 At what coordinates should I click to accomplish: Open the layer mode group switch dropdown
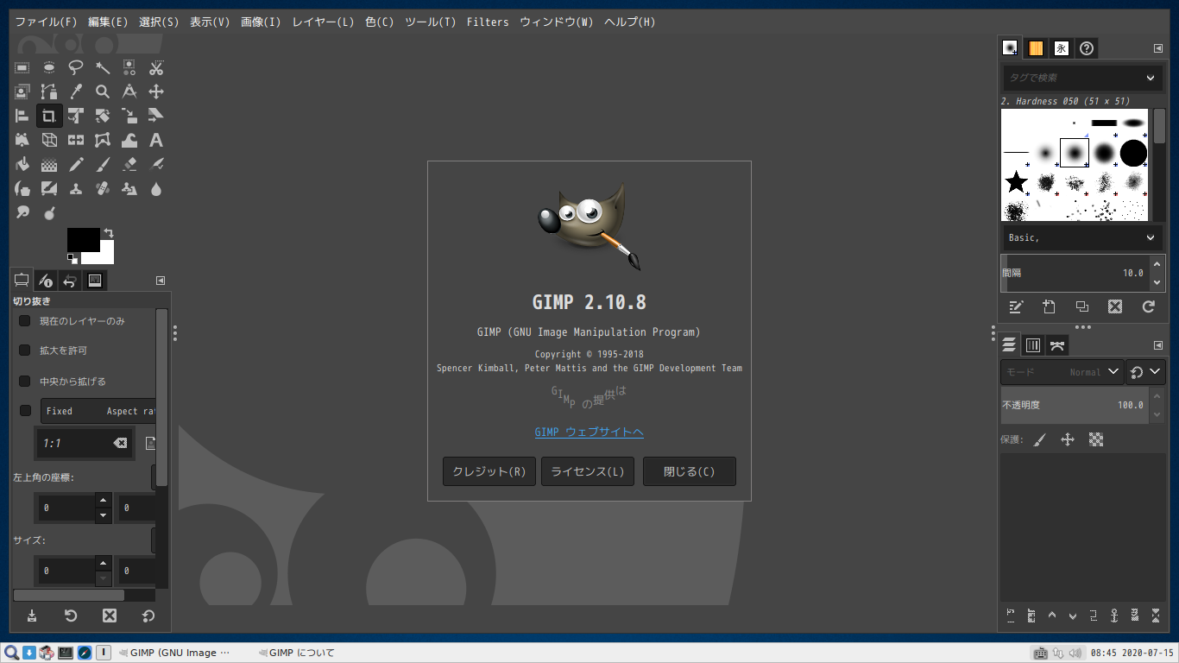click(1146, 372)
